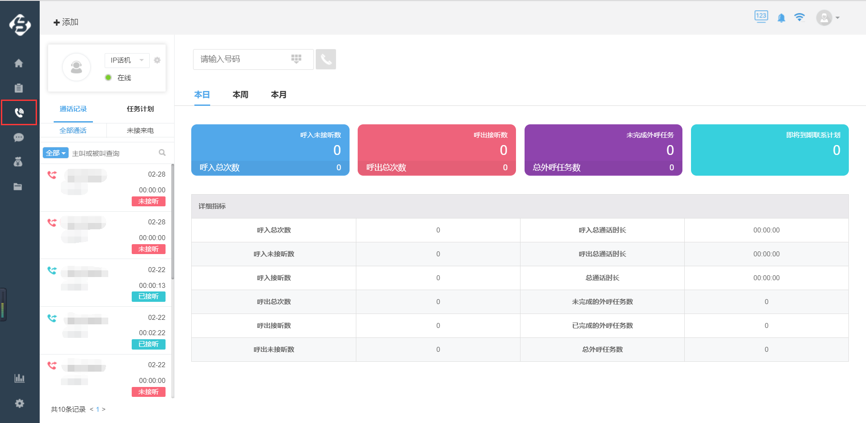Click the 呼入总次数 table label
This screenshot has height=423, width=866.
pos(274,230)
